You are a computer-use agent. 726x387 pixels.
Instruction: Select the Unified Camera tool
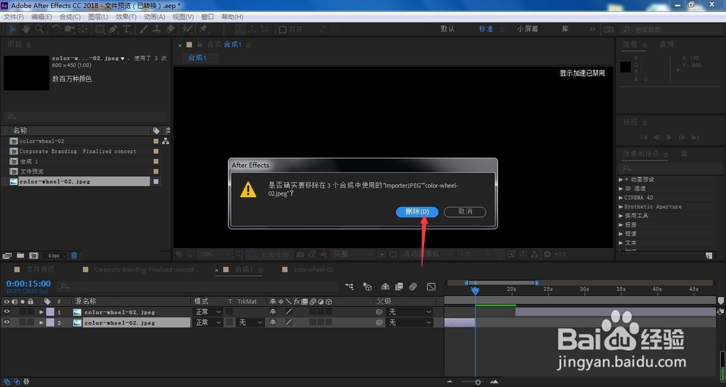70,29
